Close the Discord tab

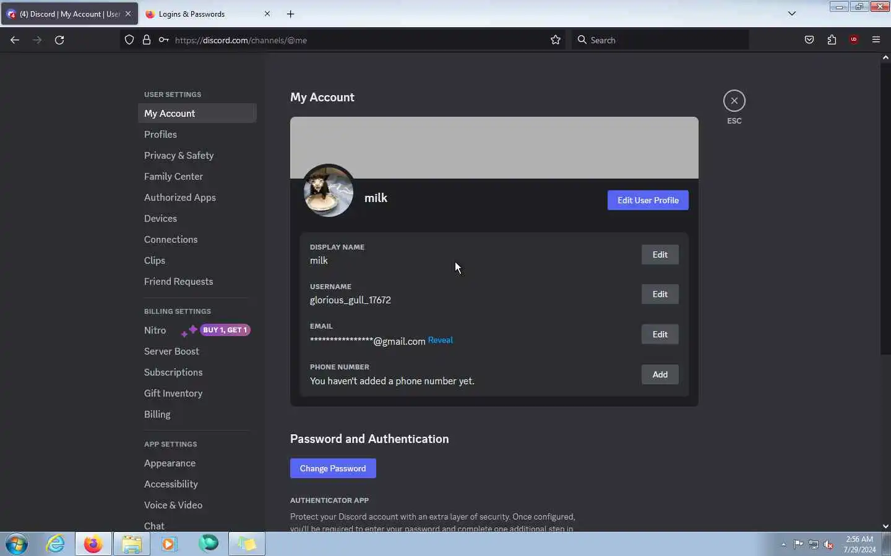[x=128, y=14]
